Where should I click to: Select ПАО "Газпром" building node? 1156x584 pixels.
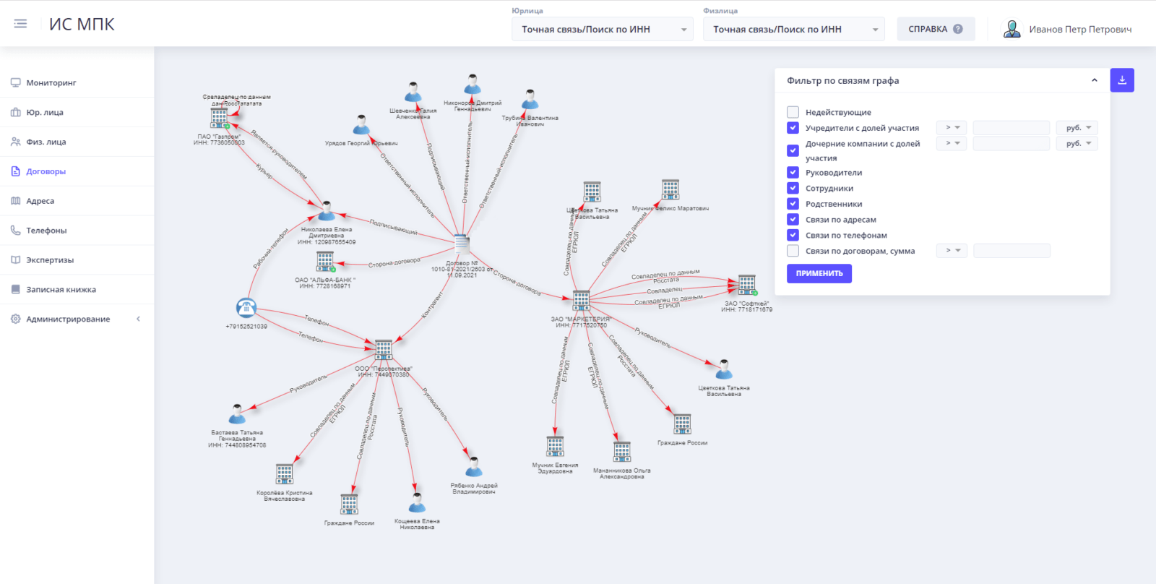point(219,118)
